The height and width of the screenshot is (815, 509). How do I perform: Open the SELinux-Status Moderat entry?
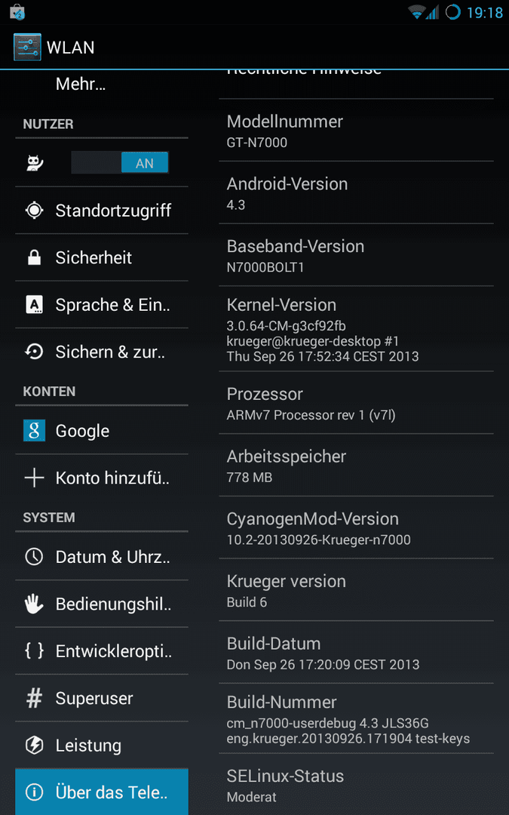356,784
